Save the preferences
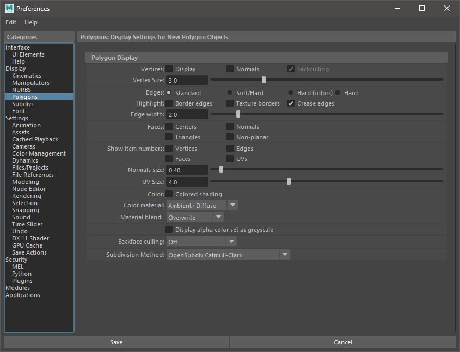Viewport: 460px width, 352px height. [116, 342]
